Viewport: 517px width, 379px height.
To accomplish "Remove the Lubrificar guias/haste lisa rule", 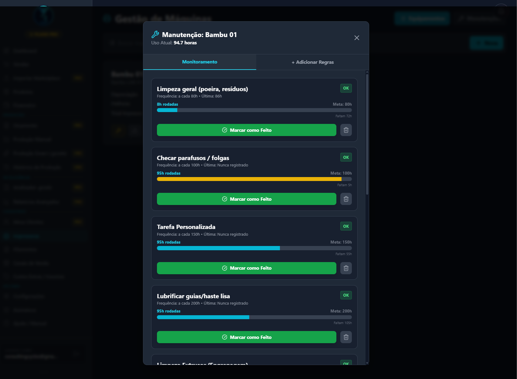I will [x=346, y=337].
